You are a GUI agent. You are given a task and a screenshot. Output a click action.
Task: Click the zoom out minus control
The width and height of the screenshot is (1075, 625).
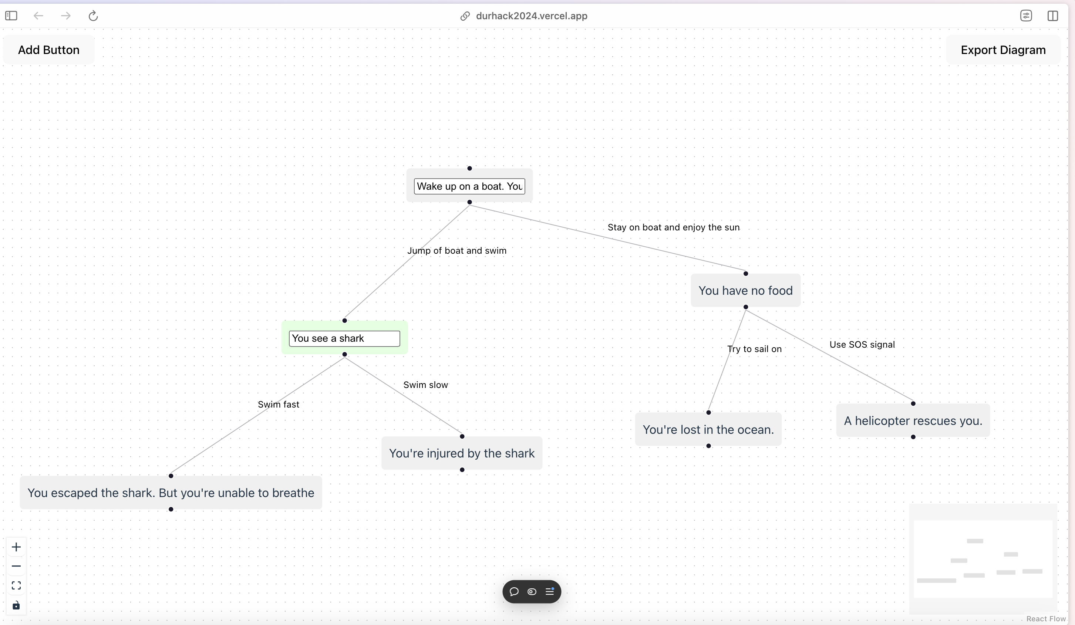pos(16,566)
